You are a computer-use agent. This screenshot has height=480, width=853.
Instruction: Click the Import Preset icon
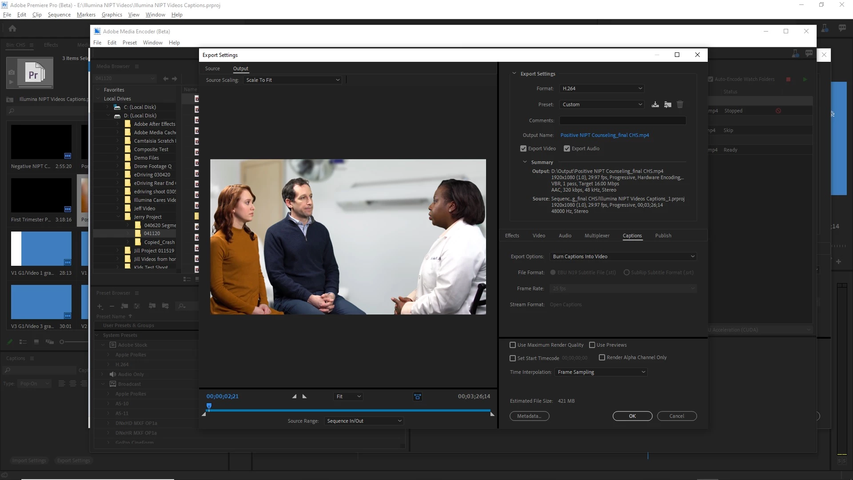pyautogui.click(x=667, y=104)
